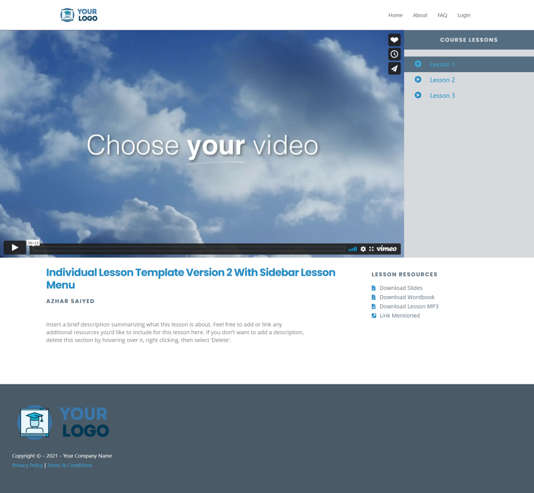The width and height of the screenshot is (534, 493).
Task: Click the Vimeo logo in the player
Action: [386, 249]
